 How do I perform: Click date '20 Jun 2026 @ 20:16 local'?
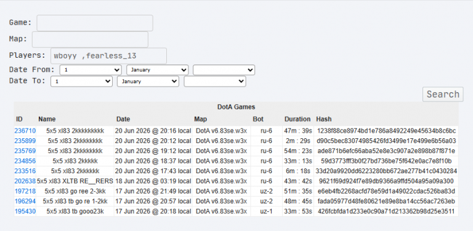tap(153, 131)
